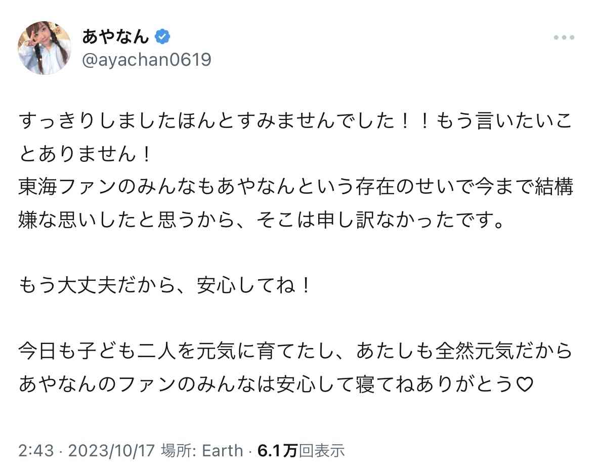Open the @ayachan0619 handle link
This screenshot has height=474, width=596.
(146, 60)
